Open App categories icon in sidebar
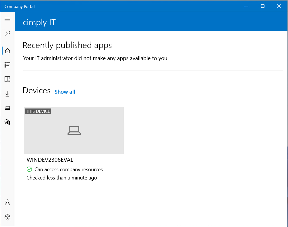This screenshot has width=288, height=227. [7, 79]
